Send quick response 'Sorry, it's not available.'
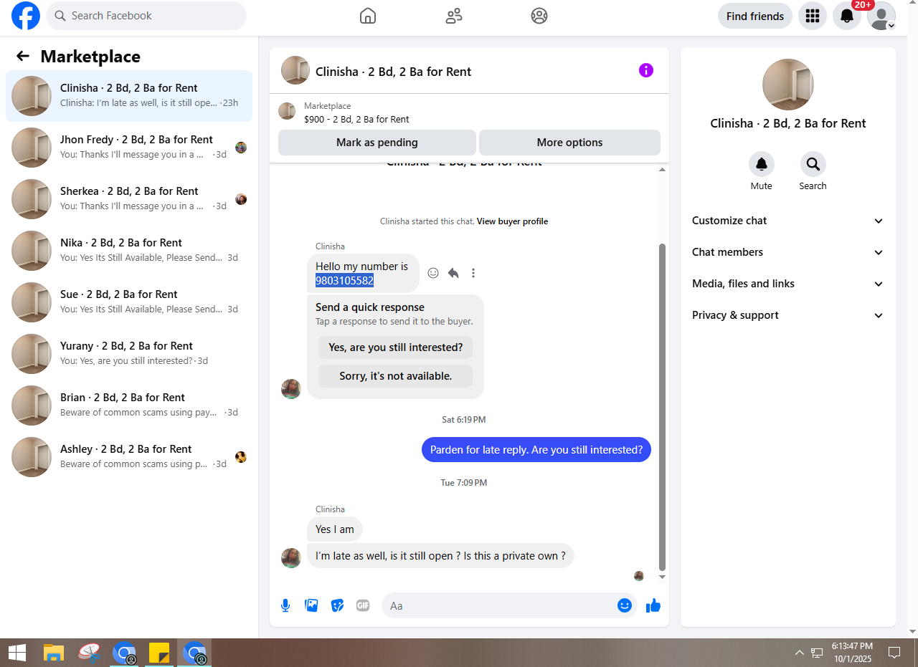The height and width of the screenshot is (667, 918). tap(396, 376)
